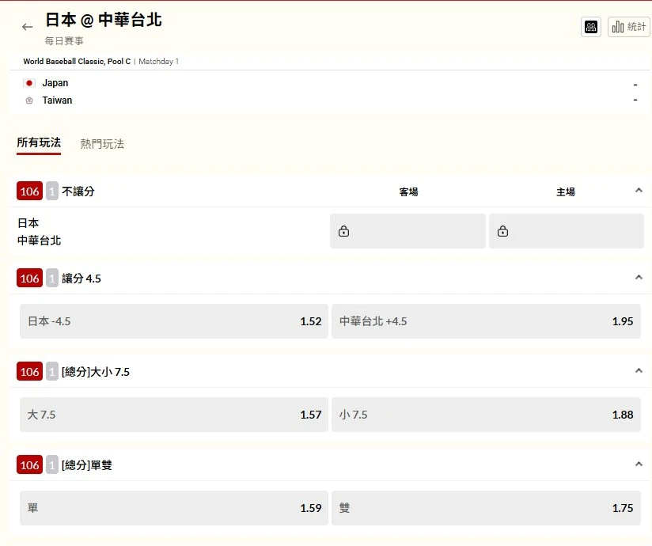
Task: Pick 大 7.5 over at 1.57
Action: pyautogui.click(x=174, y=415)
